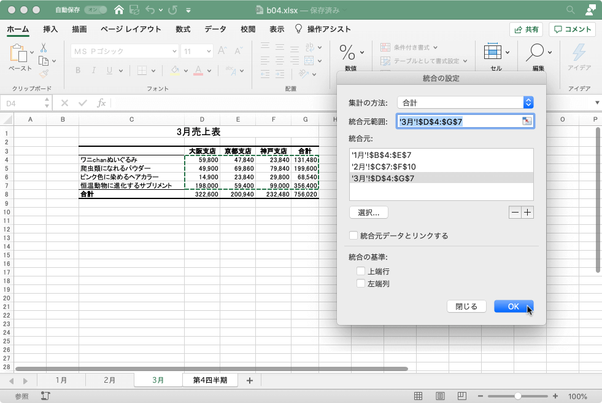Open the データ ribbon tab
Viewport: 602px width, 403px height.
click(x=215, y=29)
